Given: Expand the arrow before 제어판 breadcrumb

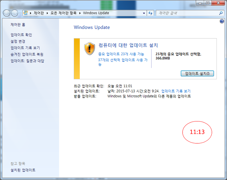Looking at the screenshot, I should click(x=31, y=13).
